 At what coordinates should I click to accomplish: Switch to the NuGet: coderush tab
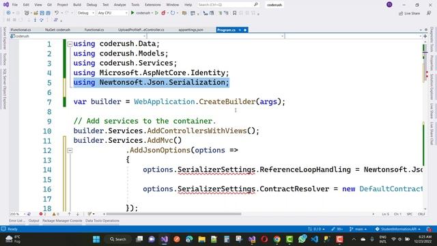pyautogui.click(x=57, y=30)
